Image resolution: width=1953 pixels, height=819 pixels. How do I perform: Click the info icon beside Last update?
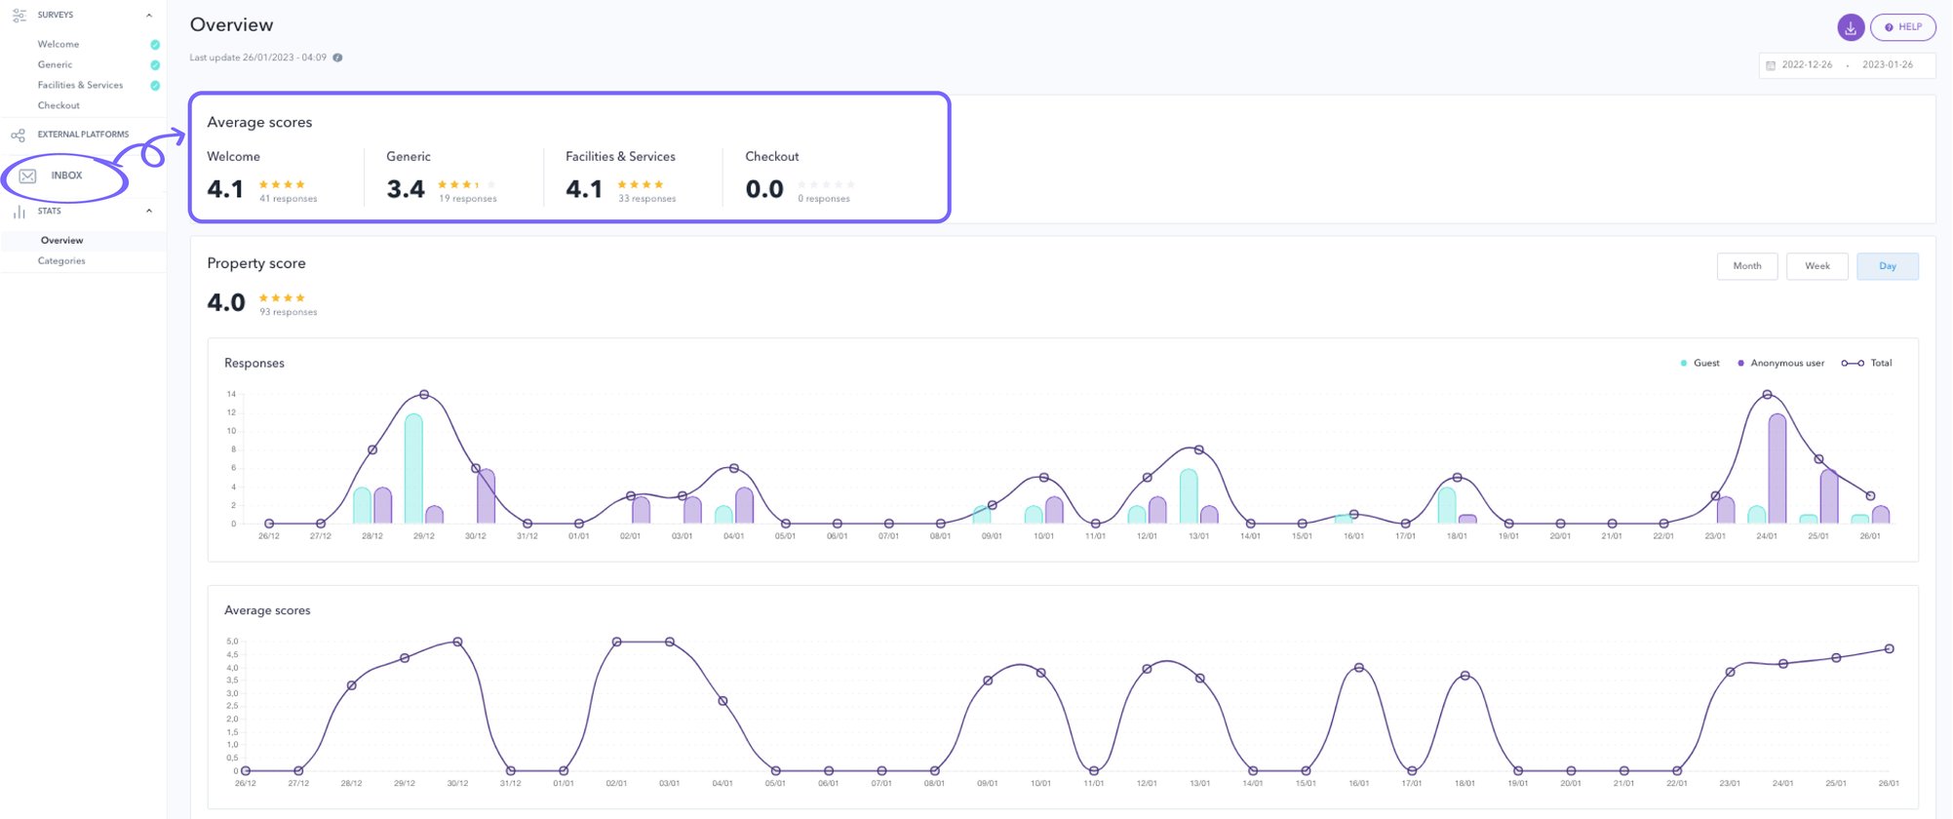pos(337,58)
